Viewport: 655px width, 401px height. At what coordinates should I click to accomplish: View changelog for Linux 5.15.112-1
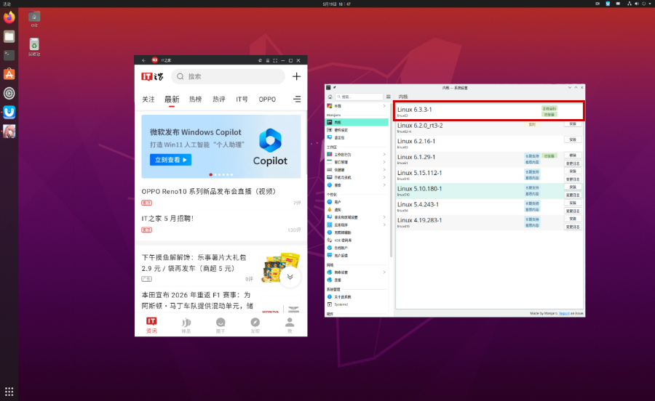(573, 179)
